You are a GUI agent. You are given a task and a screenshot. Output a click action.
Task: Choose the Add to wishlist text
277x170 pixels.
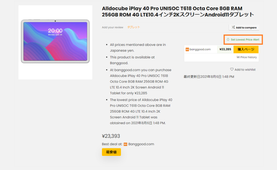pyautogui.click(x=245, y=70)
